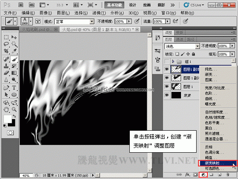238x179 pixels.
Task: Open brush opacity slider arrow in options bar
Action: [x=129, y=21]
